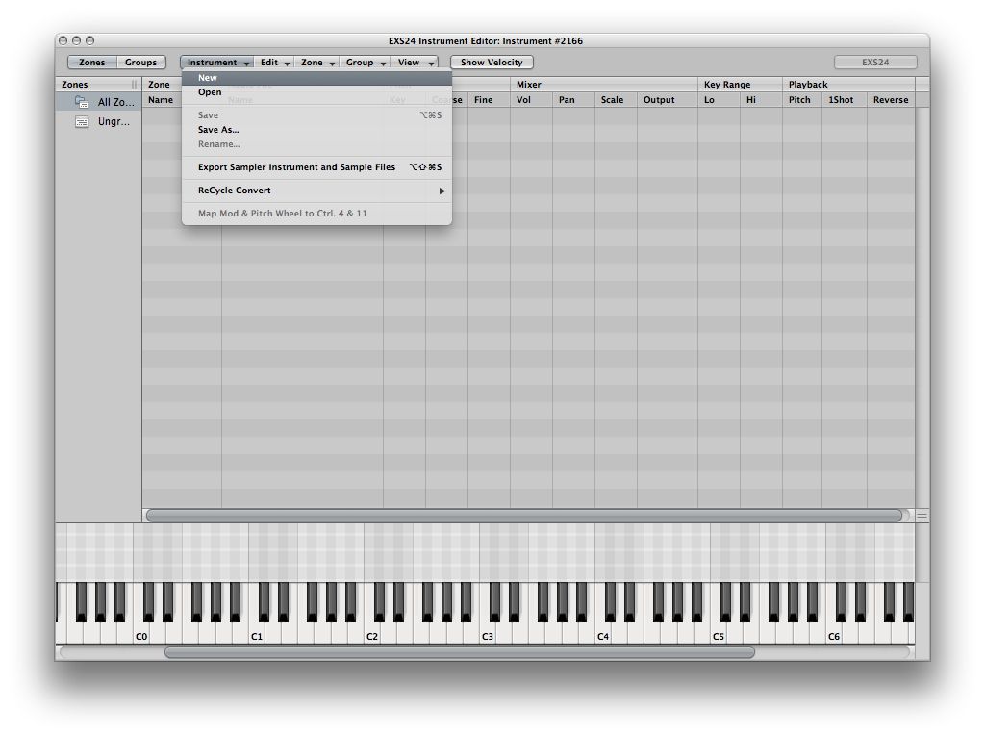Click the Reverse column header
This screenshot has width=985, height=737.
(891, 100)
